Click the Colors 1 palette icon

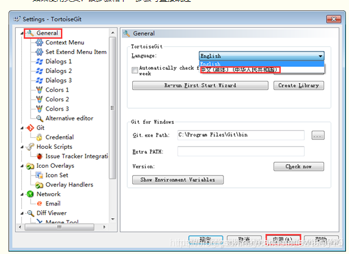(40, 90)
